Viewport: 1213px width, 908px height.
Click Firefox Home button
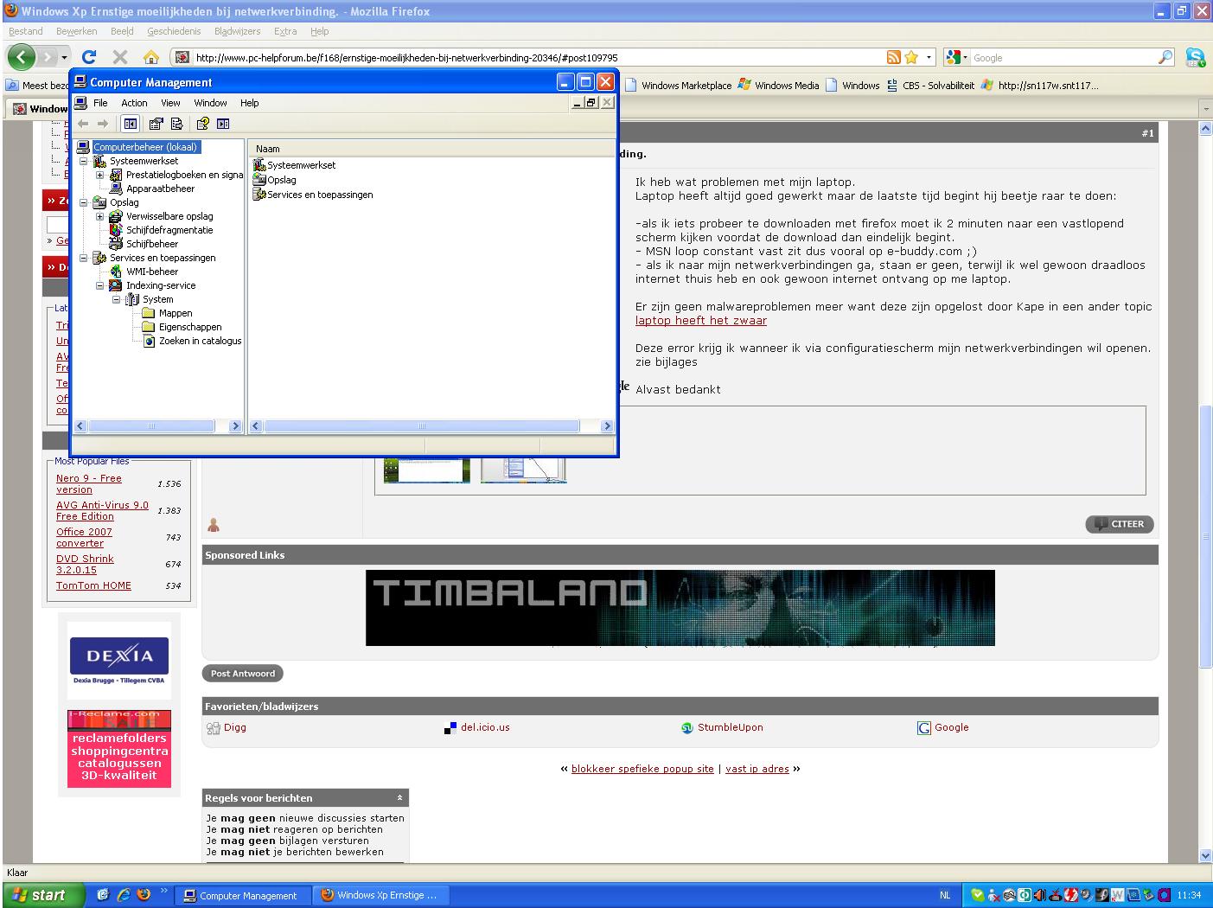151,57
